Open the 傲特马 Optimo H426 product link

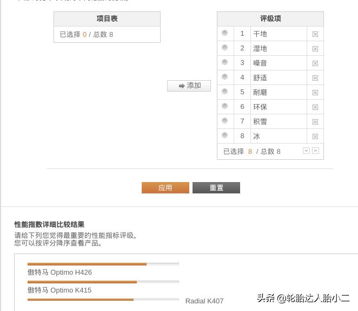click(59, 273)
